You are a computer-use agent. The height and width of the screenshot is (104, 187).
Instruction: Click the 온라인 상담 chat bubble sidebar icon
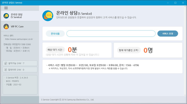(6, 16)
